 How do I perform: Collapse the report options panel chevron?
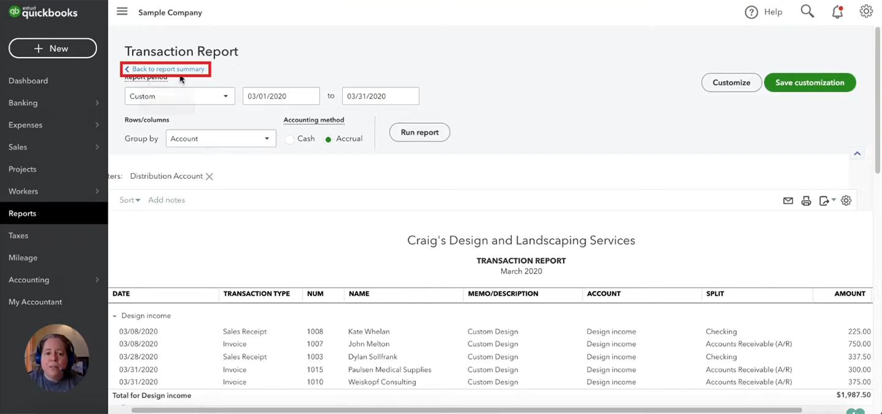click(858, 153)
